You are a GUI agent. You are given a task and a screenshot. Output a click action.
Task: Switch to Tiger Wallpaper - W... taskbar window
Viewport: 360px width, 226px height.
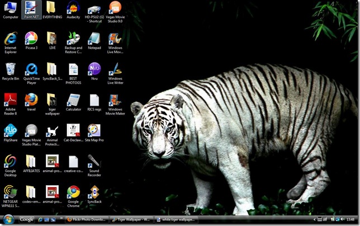131,220
